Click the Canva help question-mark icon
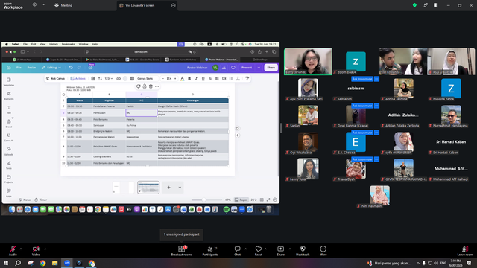 [275, 200]
